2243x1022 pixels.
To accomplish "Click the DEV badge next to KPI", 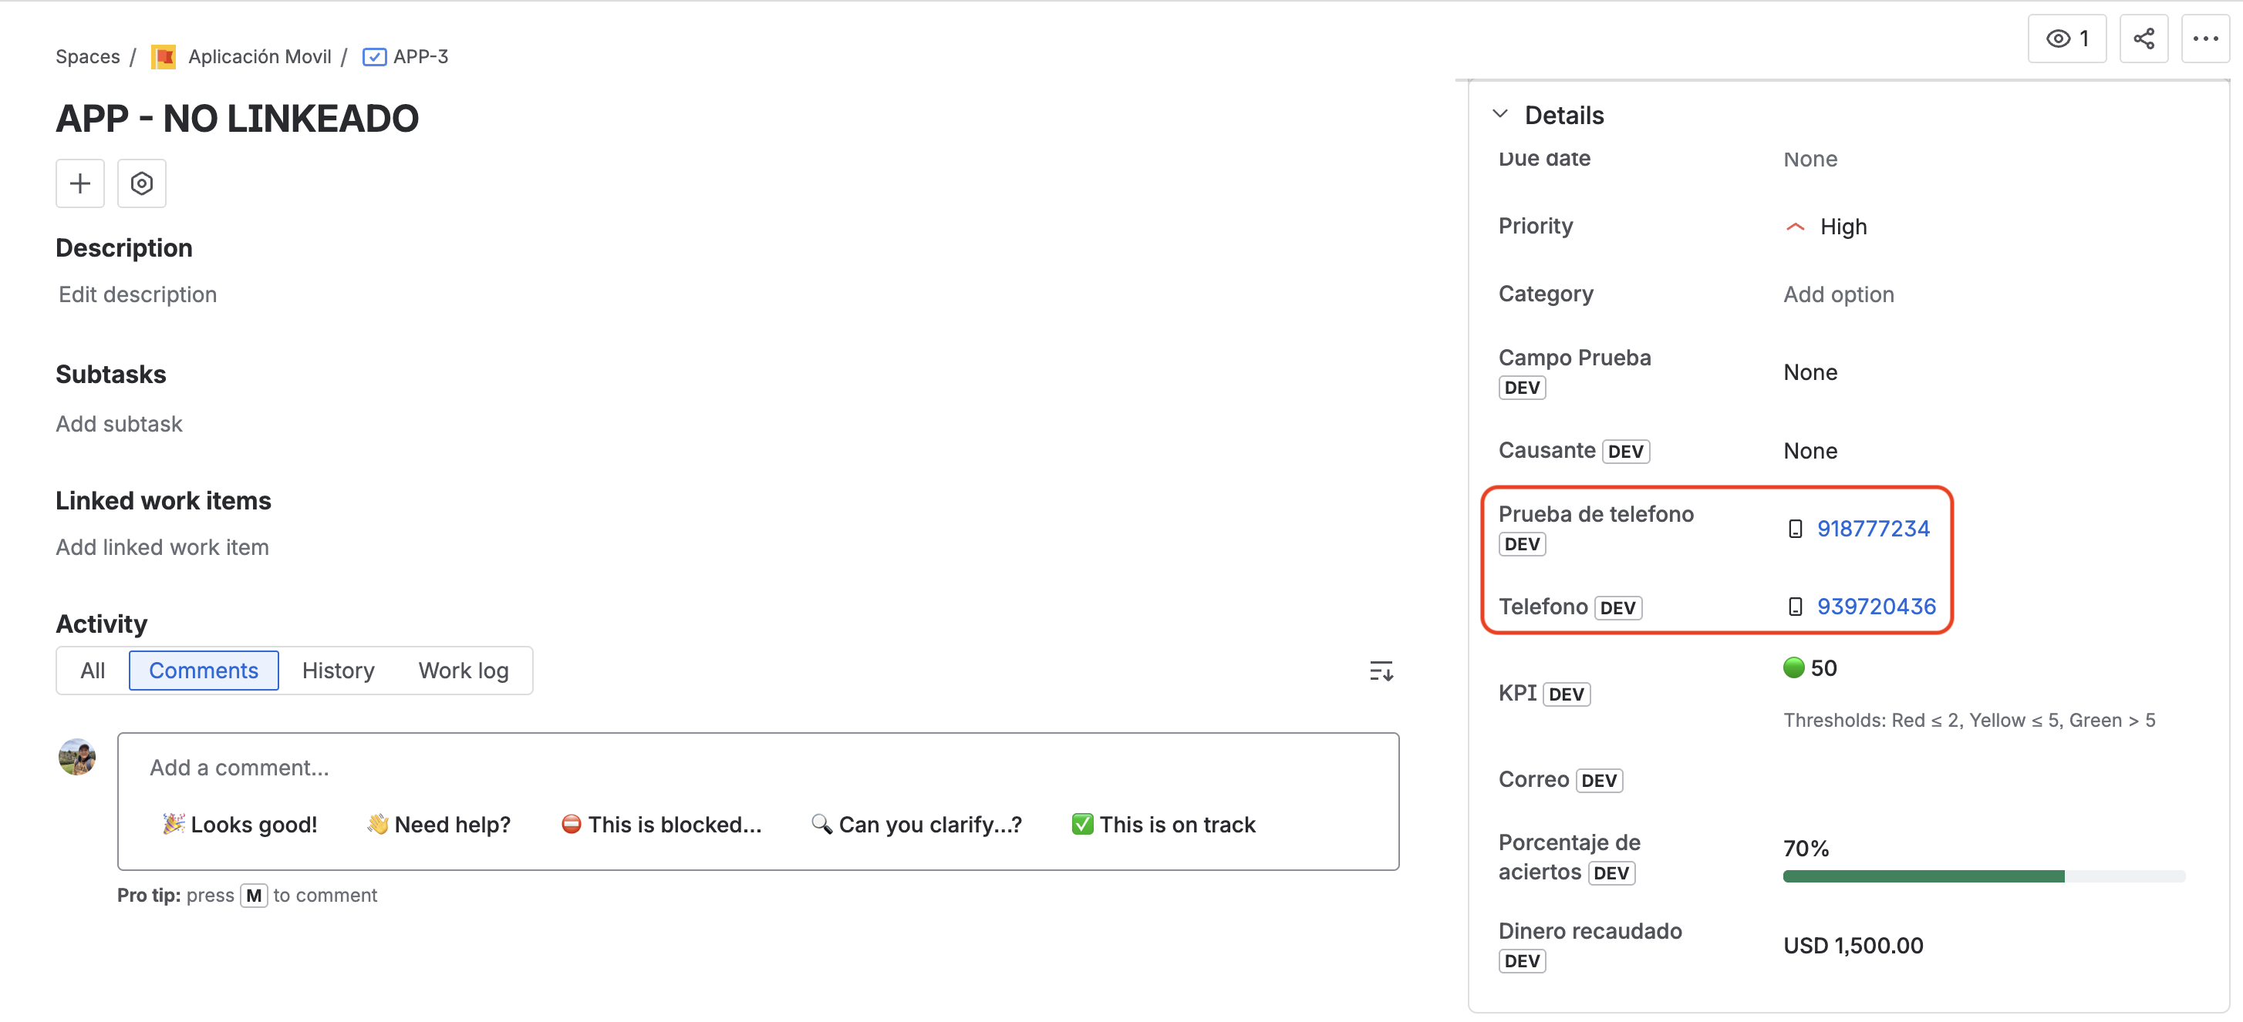I will click(1566, 694).
